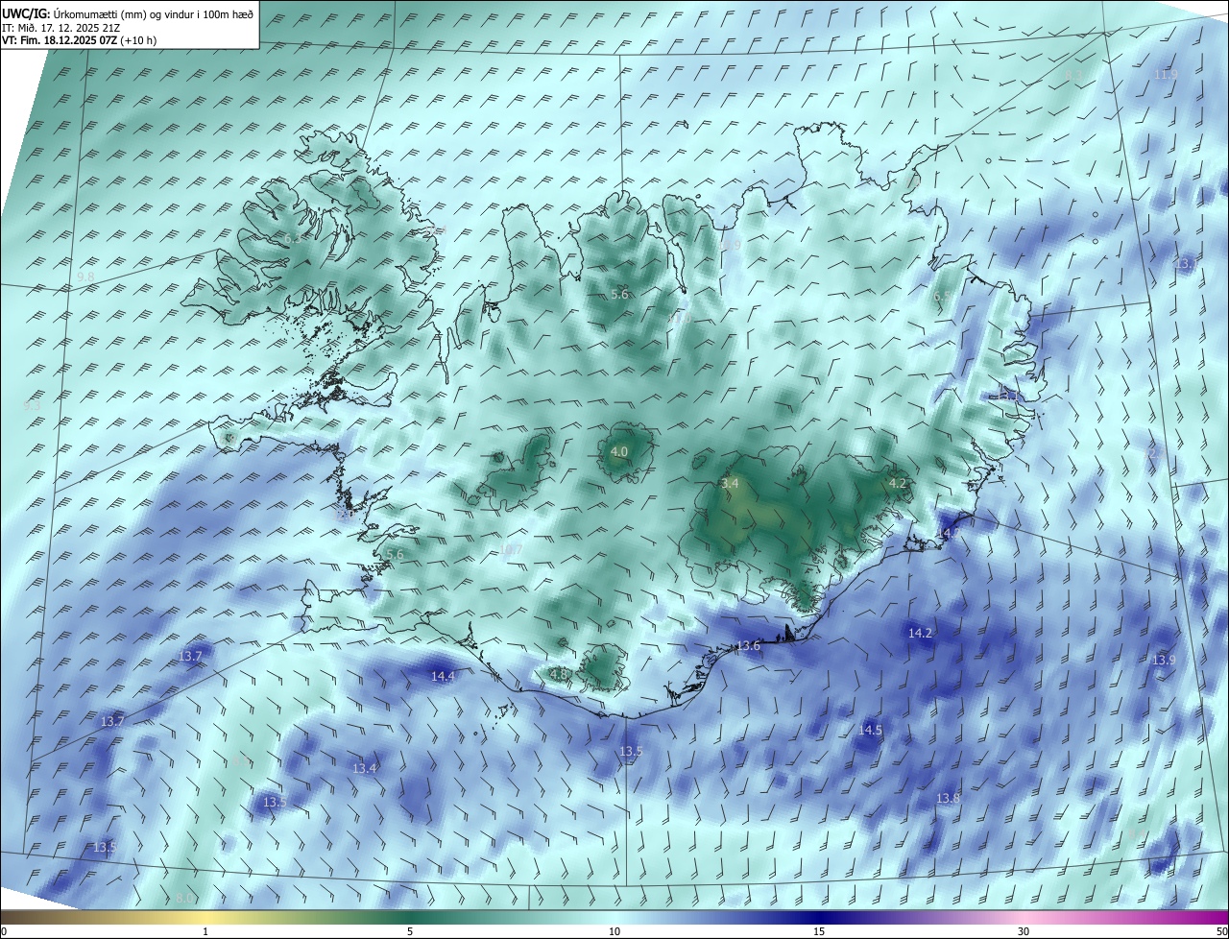
Task: Click the 9.8 value west of the Westfjords
Action: click(x=86, y=277)
